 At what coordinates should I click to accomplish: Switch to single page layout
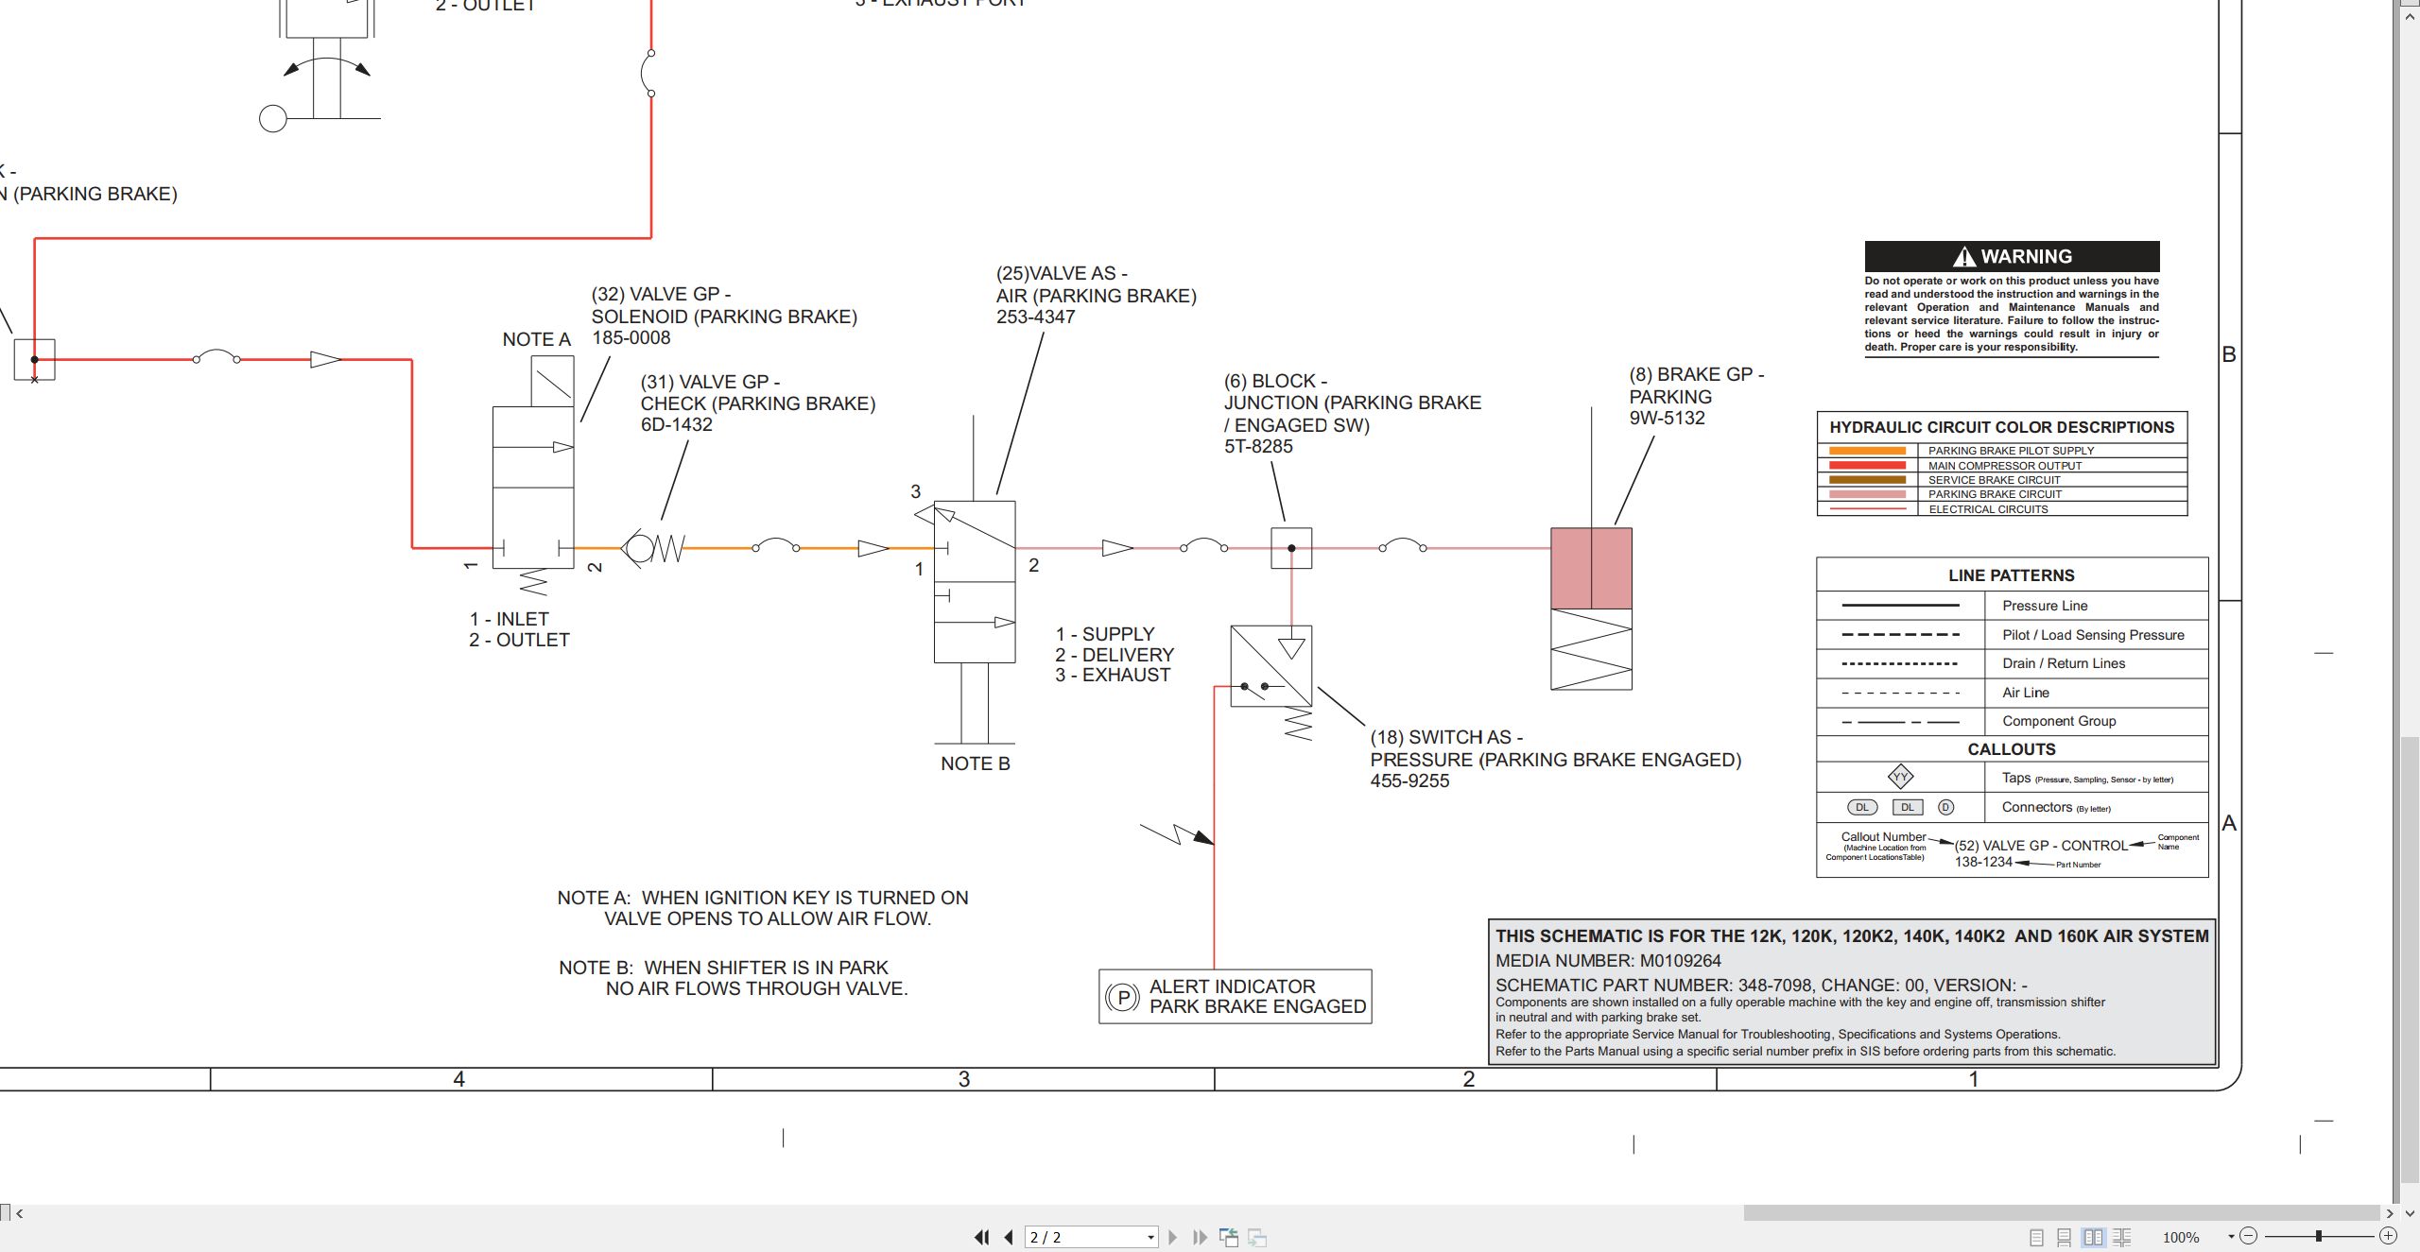click(x=2036, y=1237)
